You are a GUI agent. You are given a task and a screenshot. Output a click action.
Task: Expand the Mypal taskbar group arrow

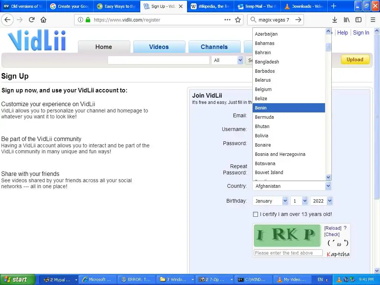pyautogui.click(x=76, y=280)
